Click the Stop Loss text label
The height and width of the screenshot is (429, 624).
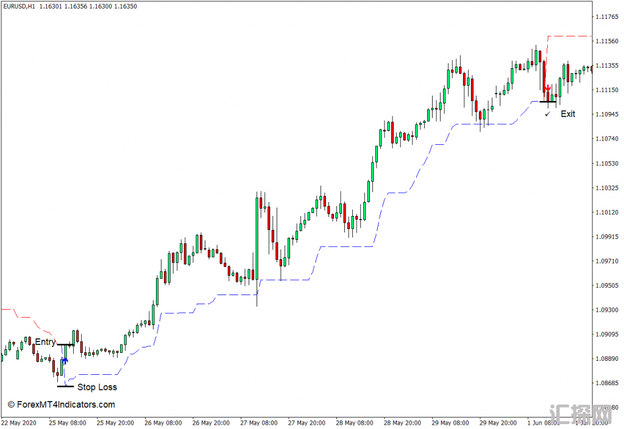click(x=97, y=387)
